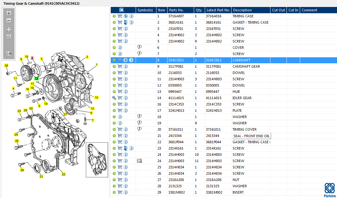337x198 pixels.
Task: Click the Latest Part No. column header
Action: (218, 10)
